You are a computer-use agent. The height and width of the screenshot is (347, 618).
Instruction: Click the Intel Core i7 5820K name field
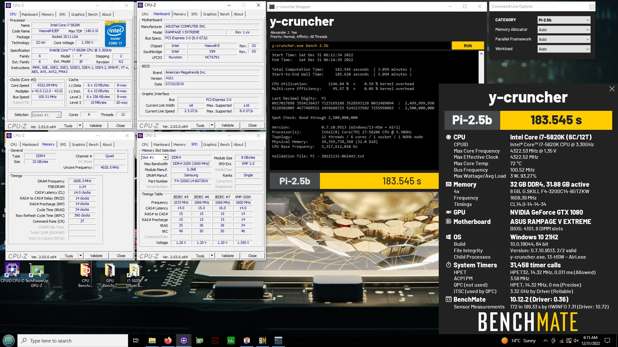65,25
